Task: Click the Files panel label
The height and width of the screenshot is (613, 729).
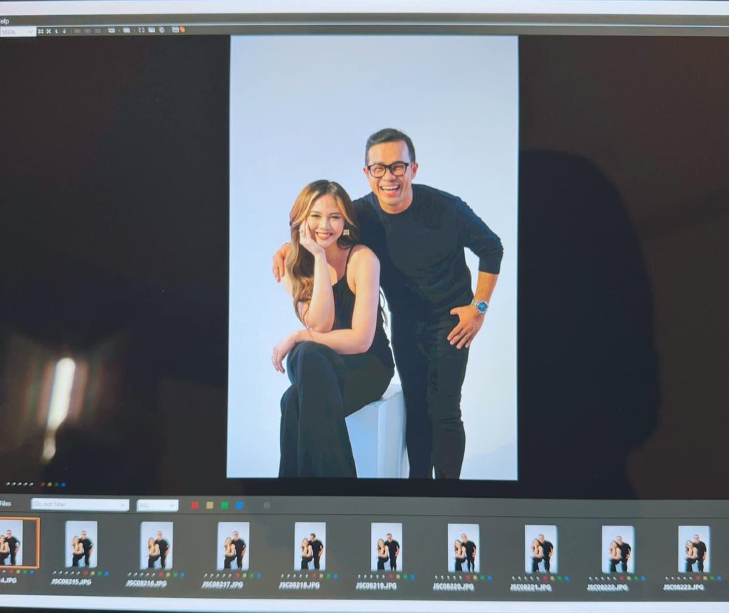Action: [x=5, y=503]
